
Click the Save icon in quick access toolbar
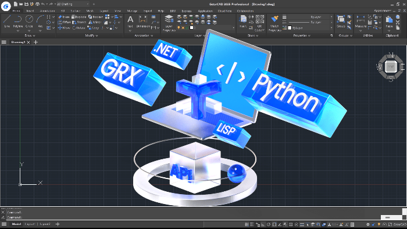coord(26,4)
